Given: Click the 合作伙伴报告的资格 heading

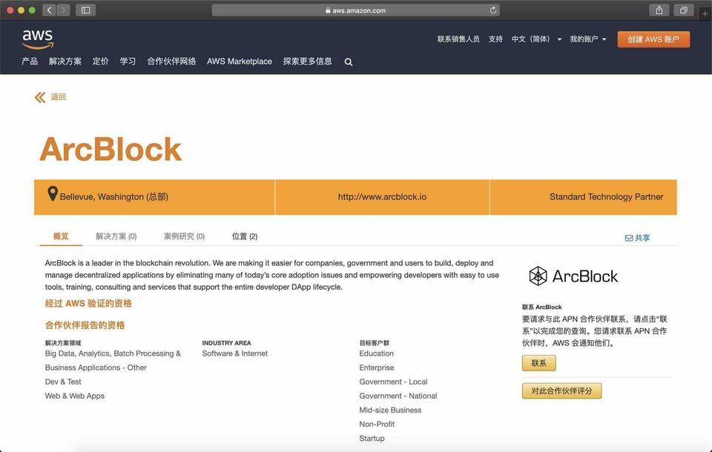Looking at the screenshot, I should pos(85,325).
